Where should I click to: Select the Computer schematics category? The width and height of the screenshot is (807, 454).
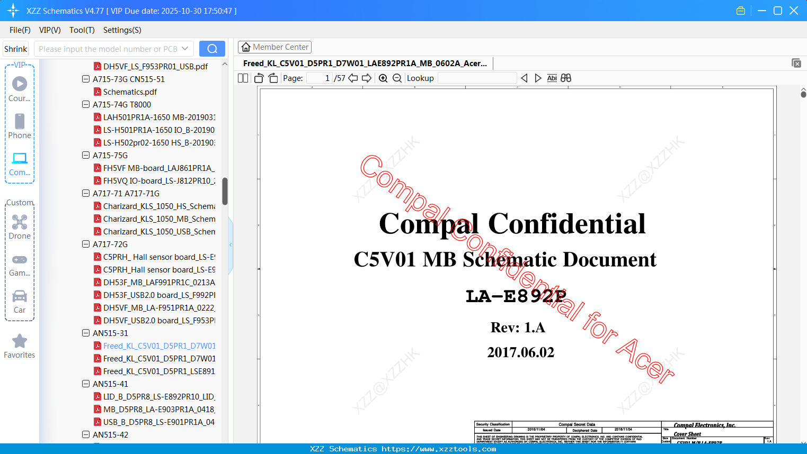tap(20, 164)
